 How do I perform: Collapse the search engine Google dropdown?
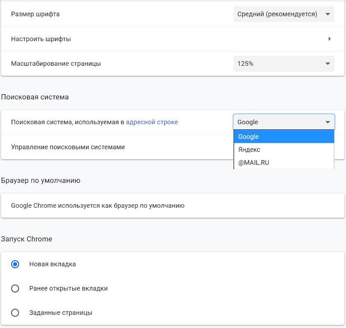click(284, 122)
